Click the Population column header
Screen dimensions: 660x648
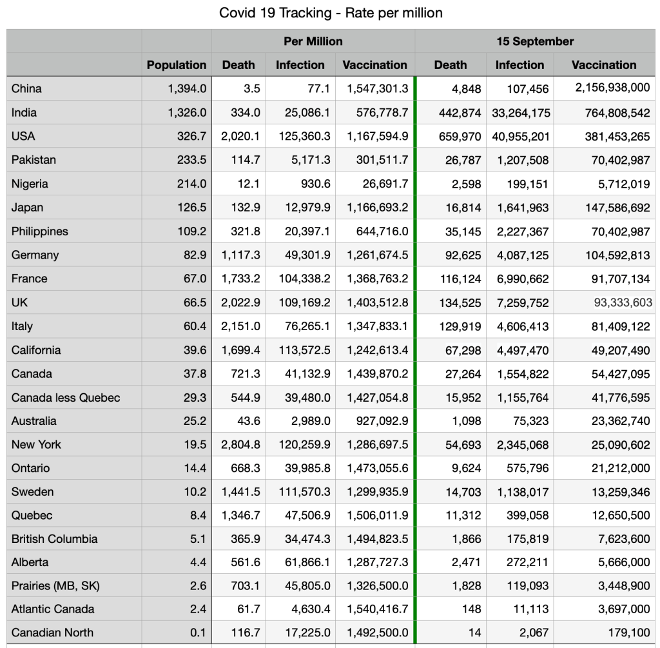(177, 65)
